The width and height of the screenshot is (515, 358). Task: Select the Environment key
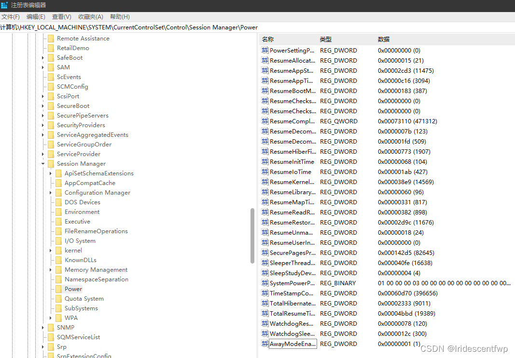(x=82, y=212)
